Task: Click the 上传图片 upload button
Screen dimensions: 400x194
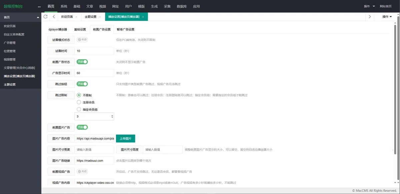Action: (x=125, y=138)
